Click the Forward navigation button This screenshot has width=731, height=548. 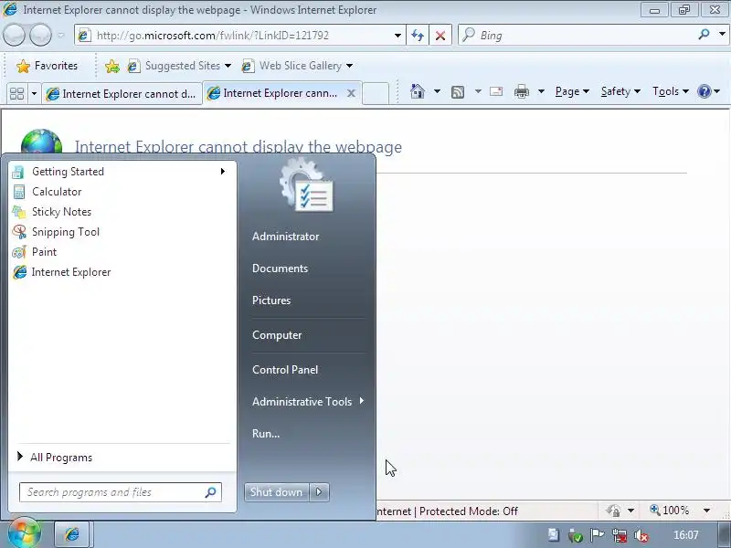pyautogui.click(x=40, y=35)
